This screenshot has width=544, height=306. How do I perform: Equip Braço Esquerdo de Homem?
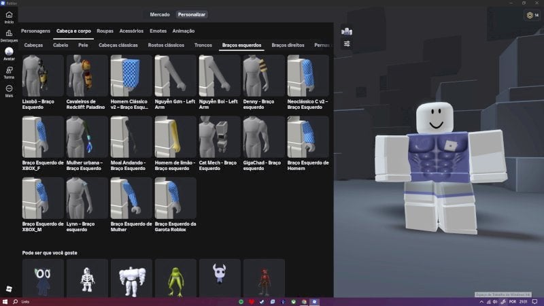click(x=308, y=137)
